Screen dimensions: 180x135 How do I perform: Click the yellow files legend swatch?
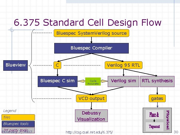[x=18, y=117]
